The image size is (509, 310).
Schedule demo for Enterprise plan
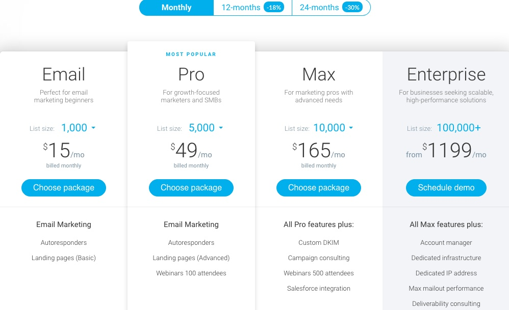[x=446, y=187]
